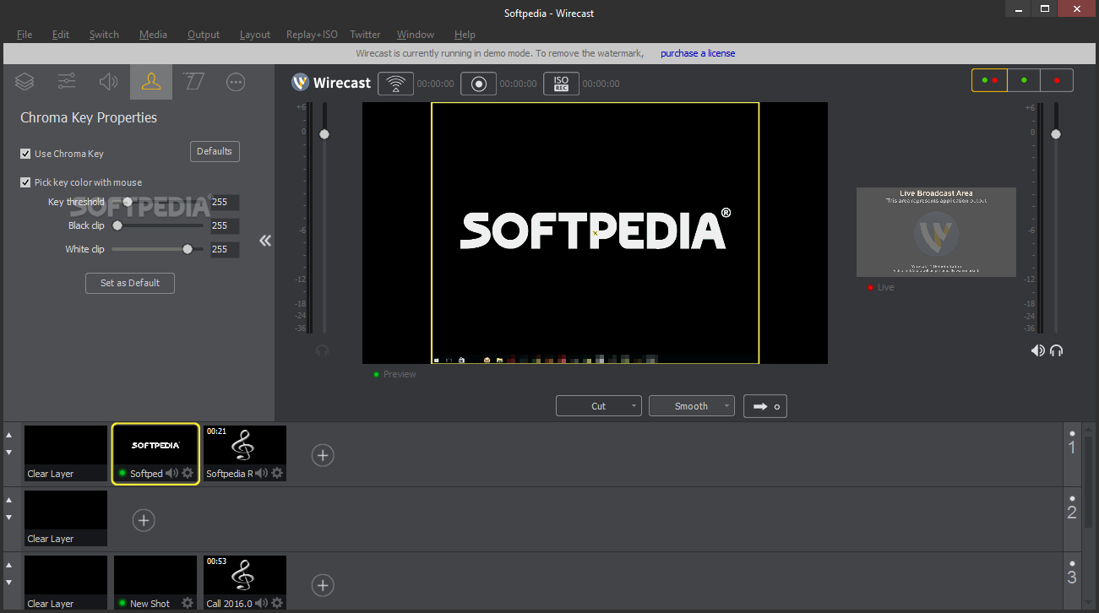Toggle layer 3 visibility dot
1099x613 pixels.
[x=1072, y=562]
